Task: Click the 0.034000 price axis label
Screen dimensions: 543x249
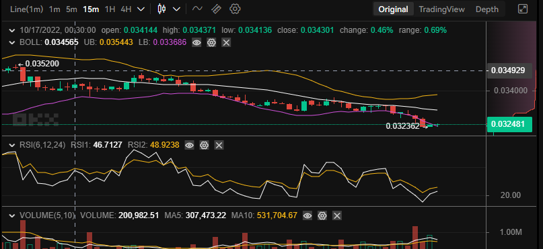Action: 511,91
